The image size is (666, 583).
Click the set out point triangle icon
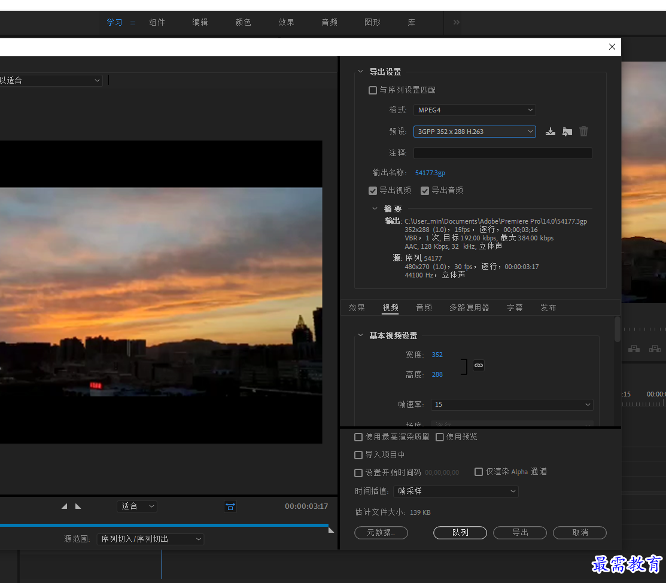(78, 506)
